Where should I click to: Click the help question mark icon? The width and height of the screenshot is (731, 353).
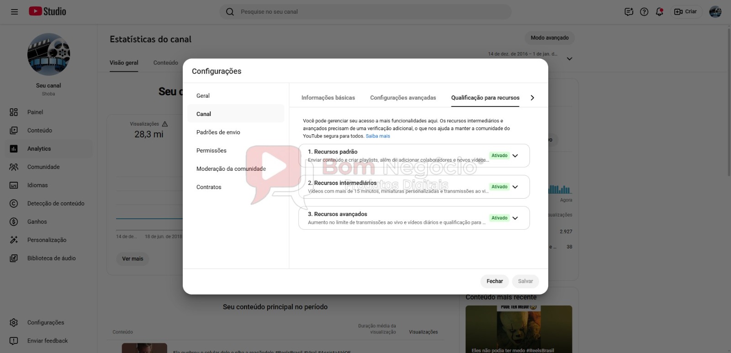coord(644,12)
